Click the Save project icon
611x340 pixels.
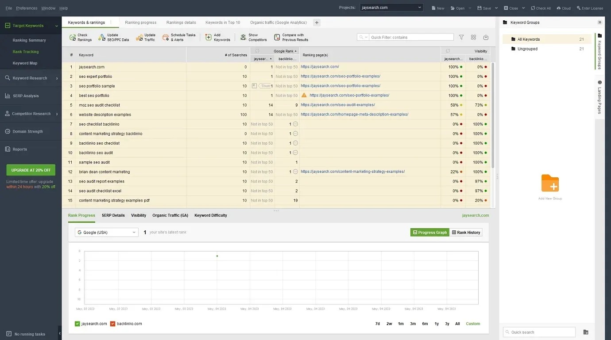click(480, 8)
